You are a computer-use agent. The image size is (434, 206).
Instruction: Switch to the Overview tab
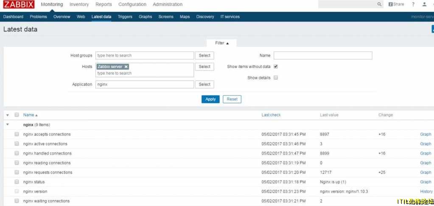[62, 17]
